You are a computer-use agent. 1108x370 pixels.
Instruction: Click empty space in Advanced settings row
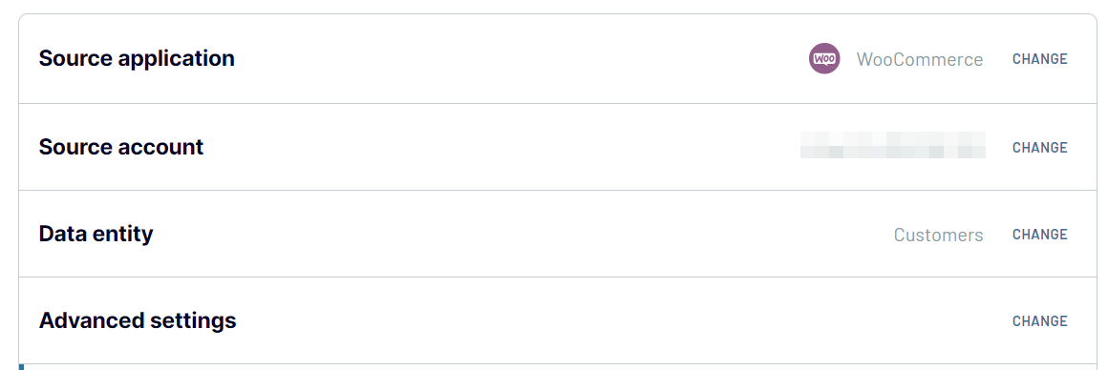pos(622,320)
